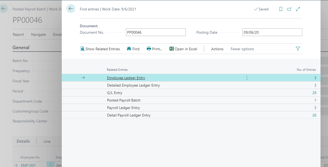Click Fewer options
This screenshot has width=328, height=167.
242,49
